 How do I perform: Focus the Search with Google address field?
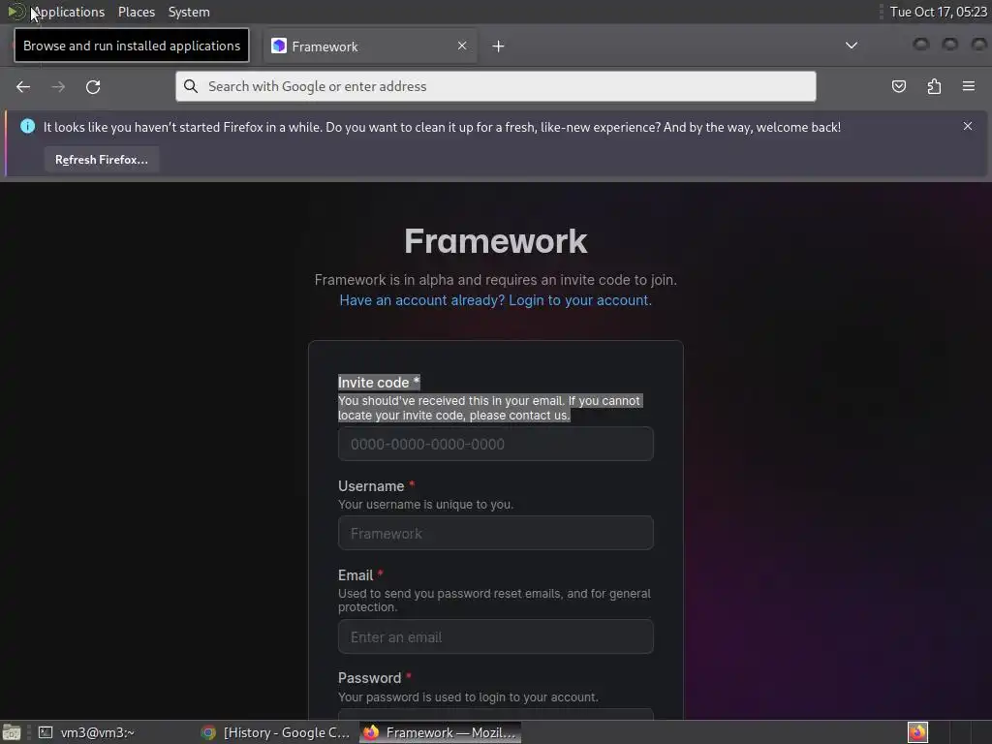(x=495, y=86)
